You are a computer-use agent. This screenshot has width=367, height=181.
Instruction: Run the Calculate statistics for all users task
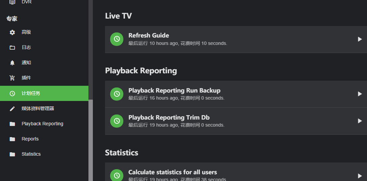(360, 176)
